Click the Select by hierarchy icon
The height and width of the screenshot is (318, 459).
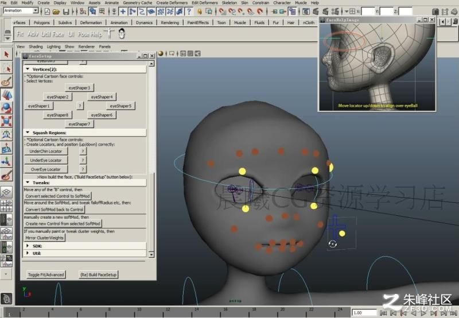coord(83,11)
